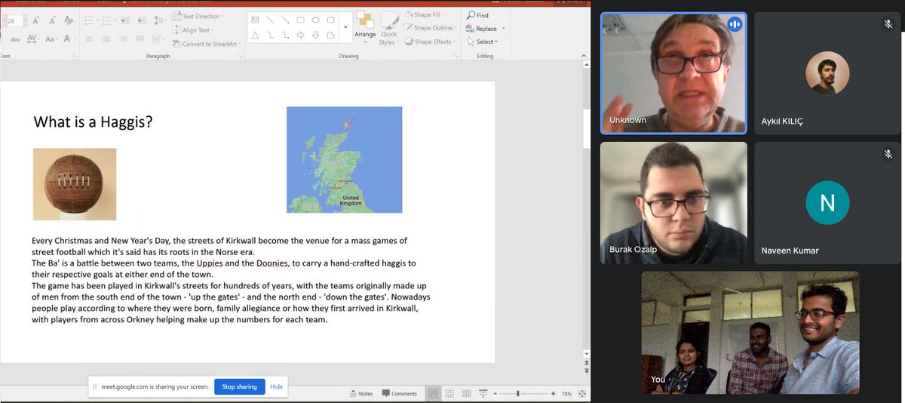Click the character spacing AV icon
The image size is (905, 403).
tap(33, 38)
